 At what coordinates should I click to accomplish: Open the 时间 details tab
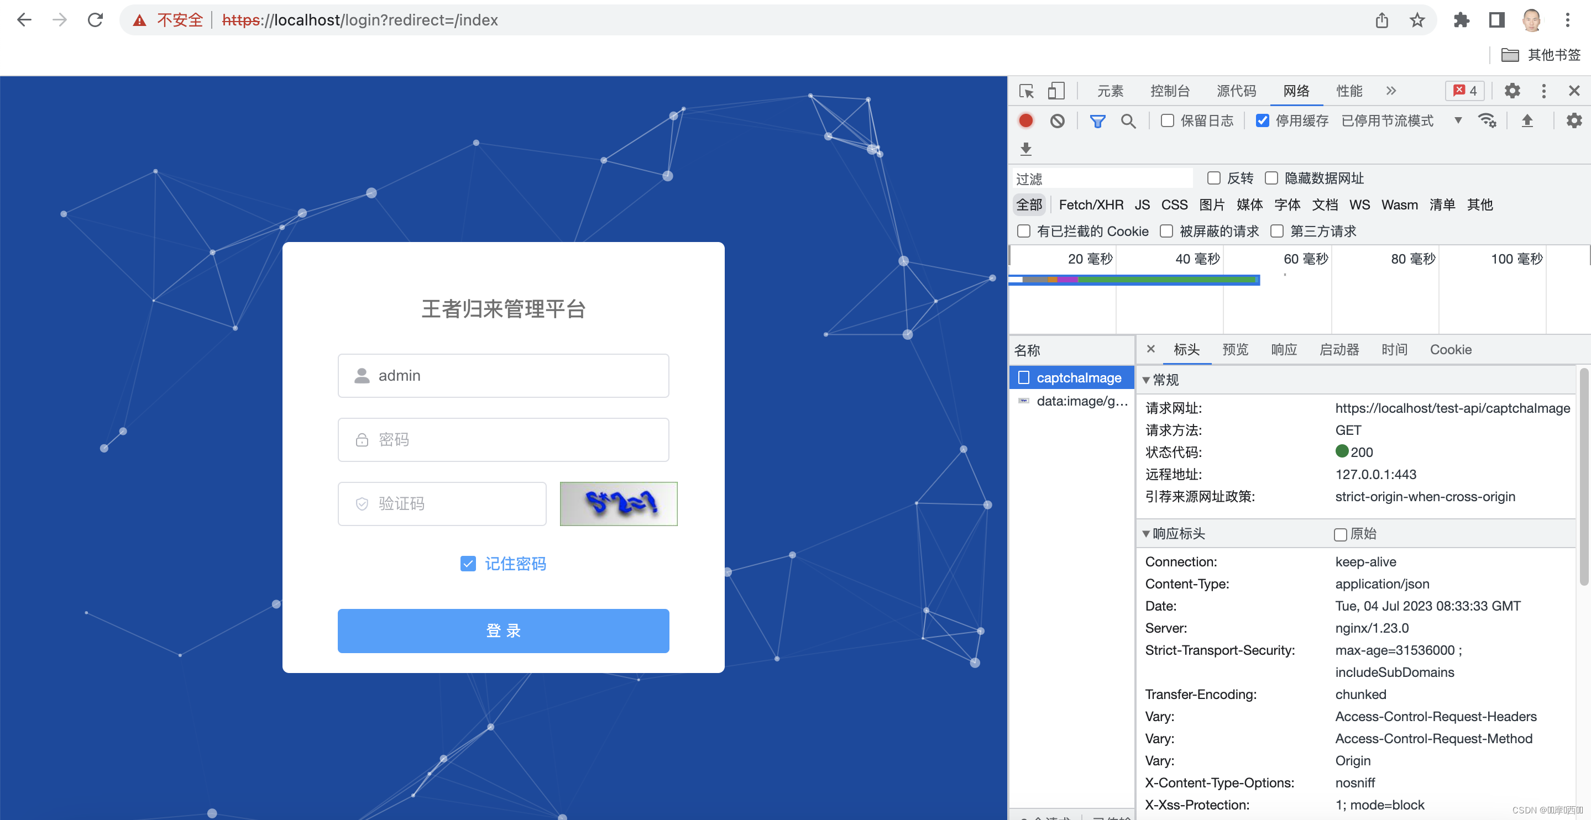[x=1394, y=349]
